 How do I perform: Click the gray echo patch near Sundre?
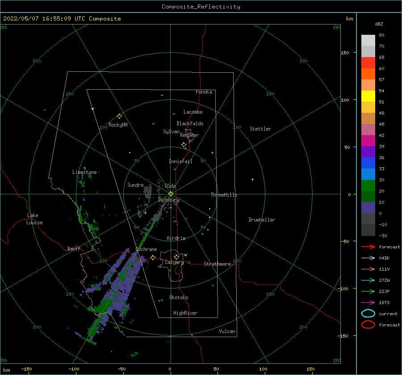[148, 192]
